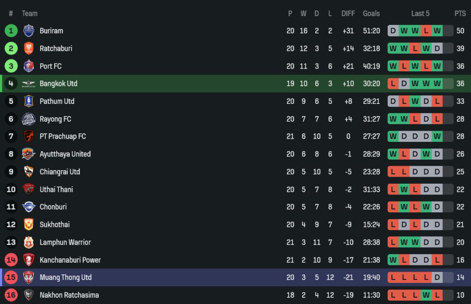Click the Ratchaburi team logo
Viewport: 471px width, 304px height.
click(29, 48)
